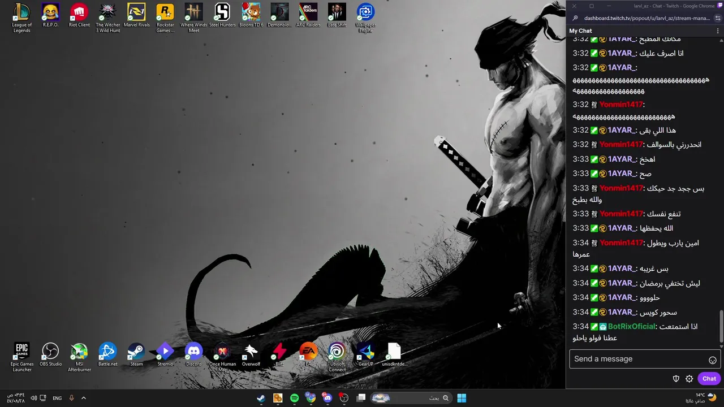Screen dimensions: 724x407
Task: Click 1AYAR_ username next to سحور كويس
Action: pos(621,312)
